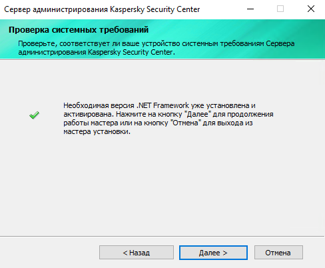Screen dimensions: 325x268
Task: Click the word Сервера in the banner
Action: (x=280, y=43)
